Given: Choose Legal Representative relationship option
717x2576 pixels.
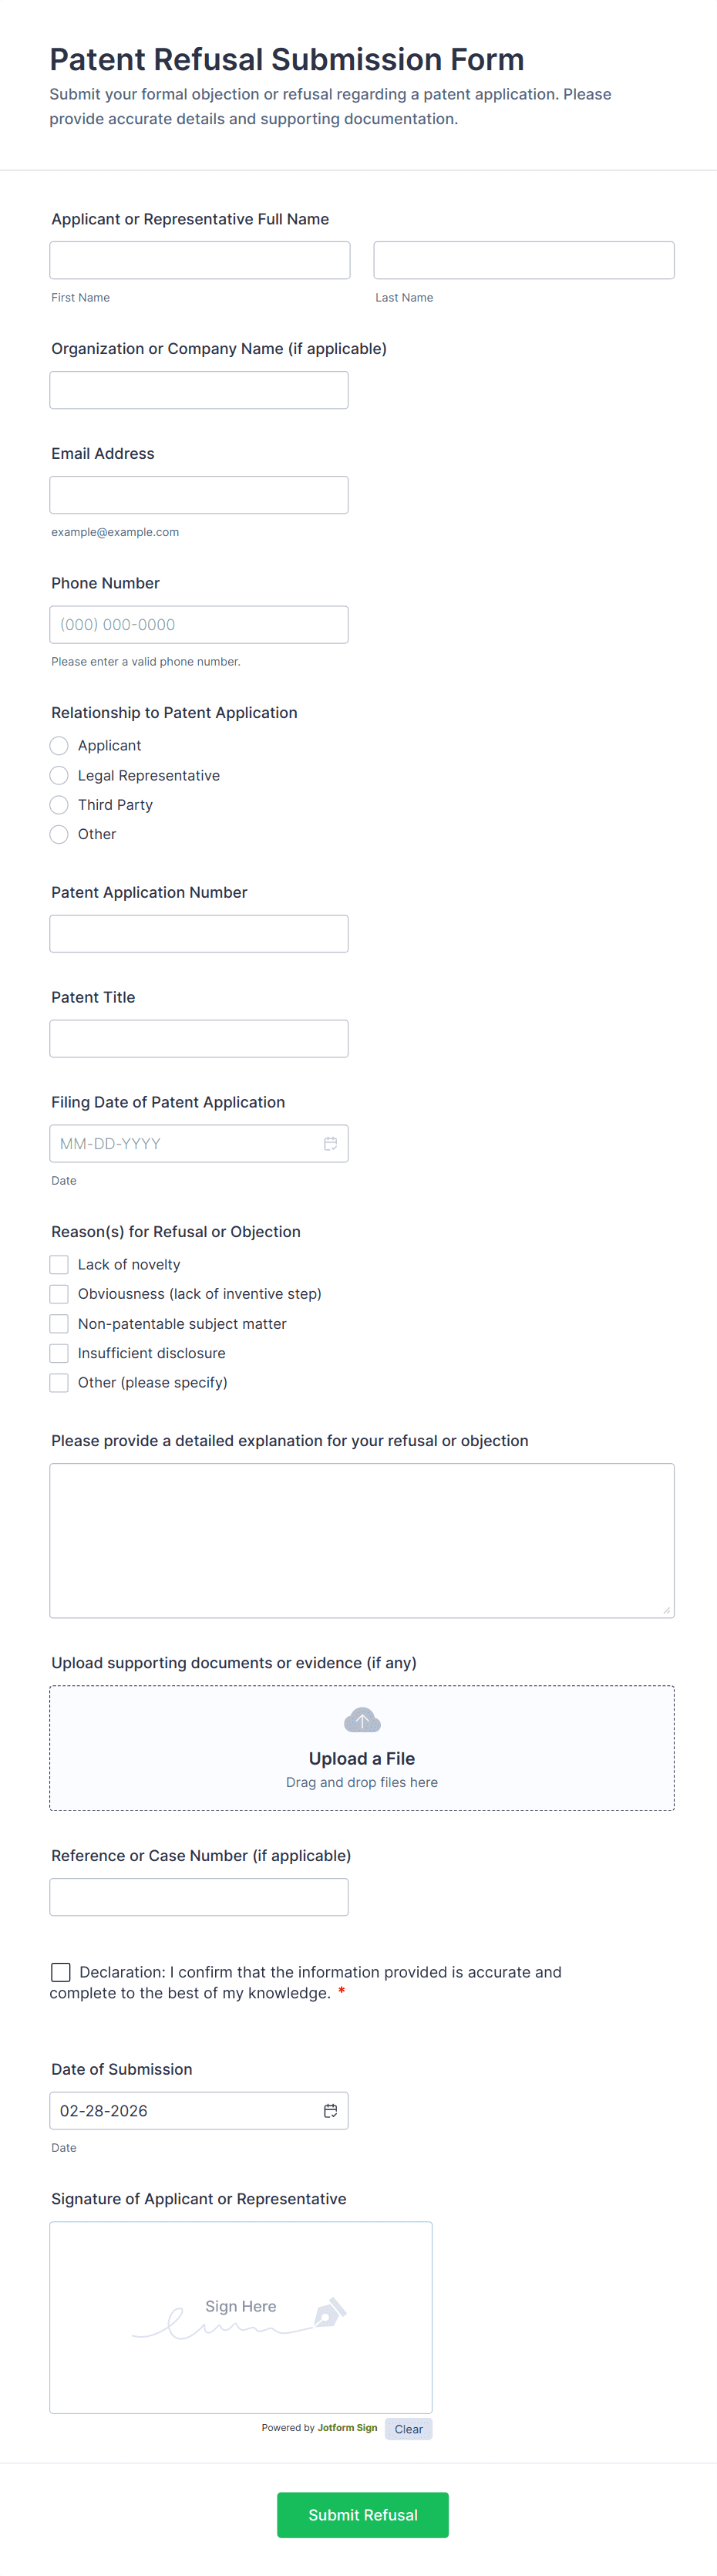Looking at the screenshot, I should point(59,775).
